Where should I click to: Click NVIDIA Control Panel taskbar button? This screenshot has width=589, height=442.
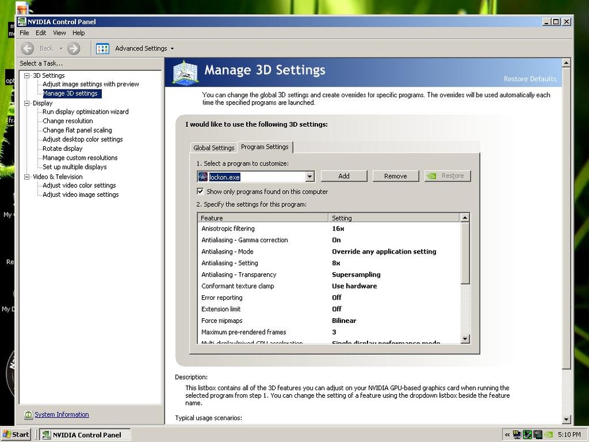pyautogui.click(x=85, y=435)
